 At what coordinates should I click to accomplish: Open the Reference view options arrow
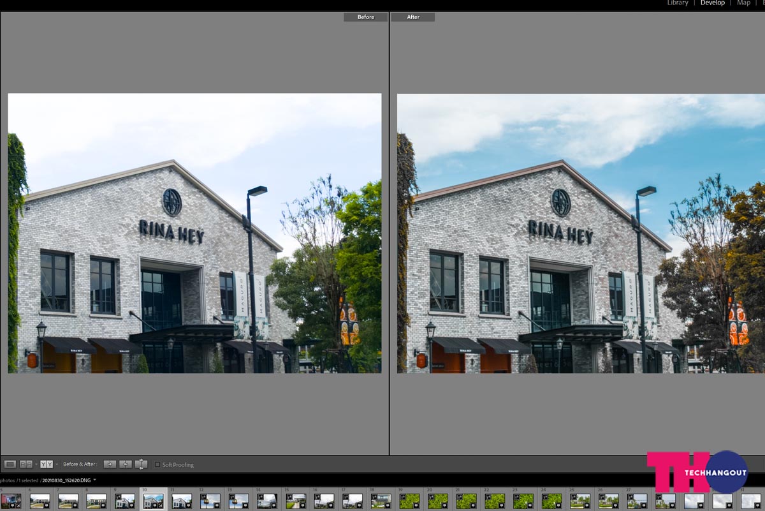tap(36, 464)
